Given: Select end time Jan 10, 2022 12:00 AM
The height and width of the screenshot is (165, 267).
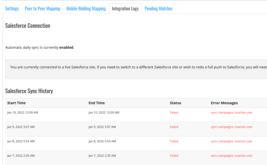Looking at the screenshot, I should tap(104, 113).
